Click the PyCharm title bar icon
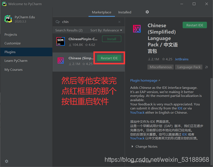The height and width of the screenshot is (167, 213). 4,4
